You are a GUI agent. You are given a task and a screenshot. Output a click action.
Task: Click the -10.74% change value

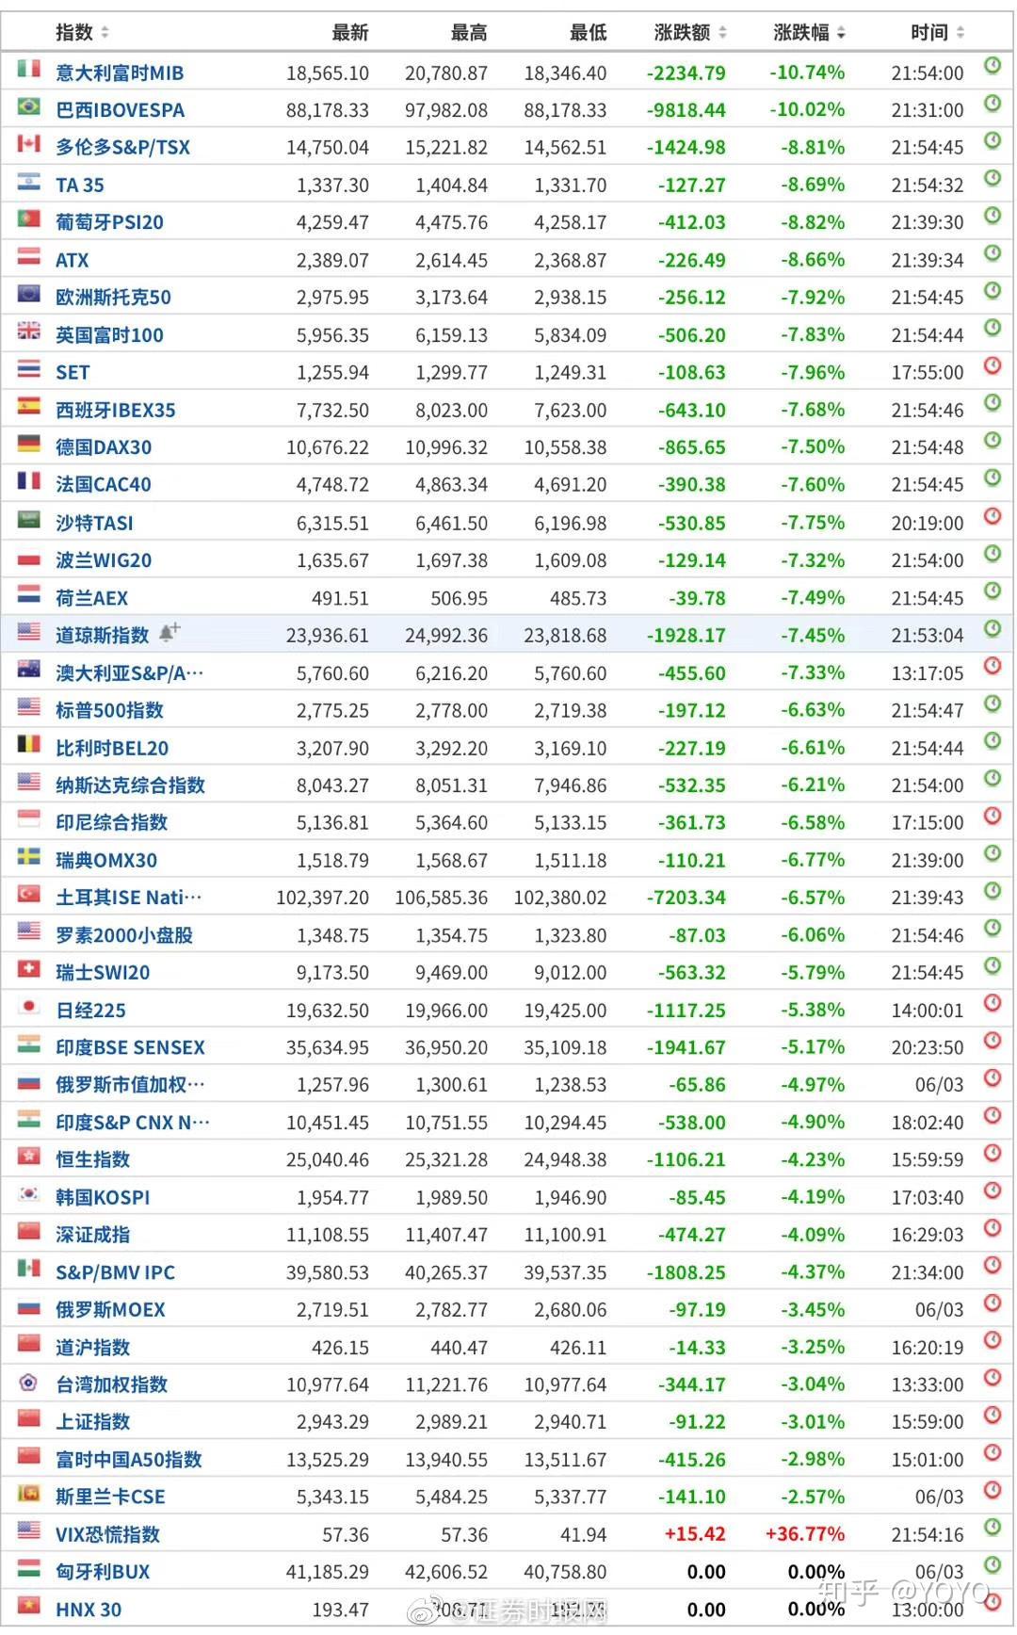click(x=807, y=73)
